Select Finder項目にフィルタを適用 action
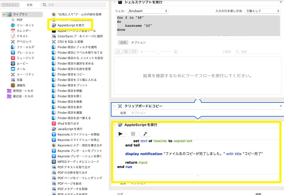This screenshot has height=195, width=284. [x=77, y=47]
